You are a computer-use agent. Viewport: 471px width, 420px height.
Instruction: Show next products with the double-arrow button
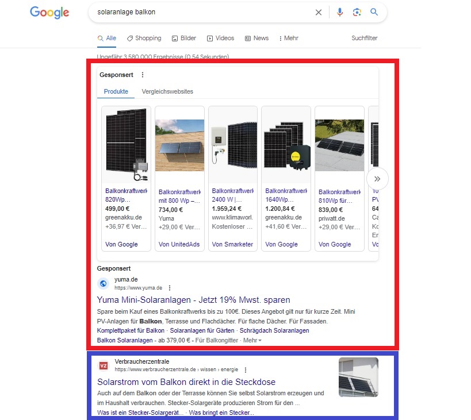click(x=377, y=179)
